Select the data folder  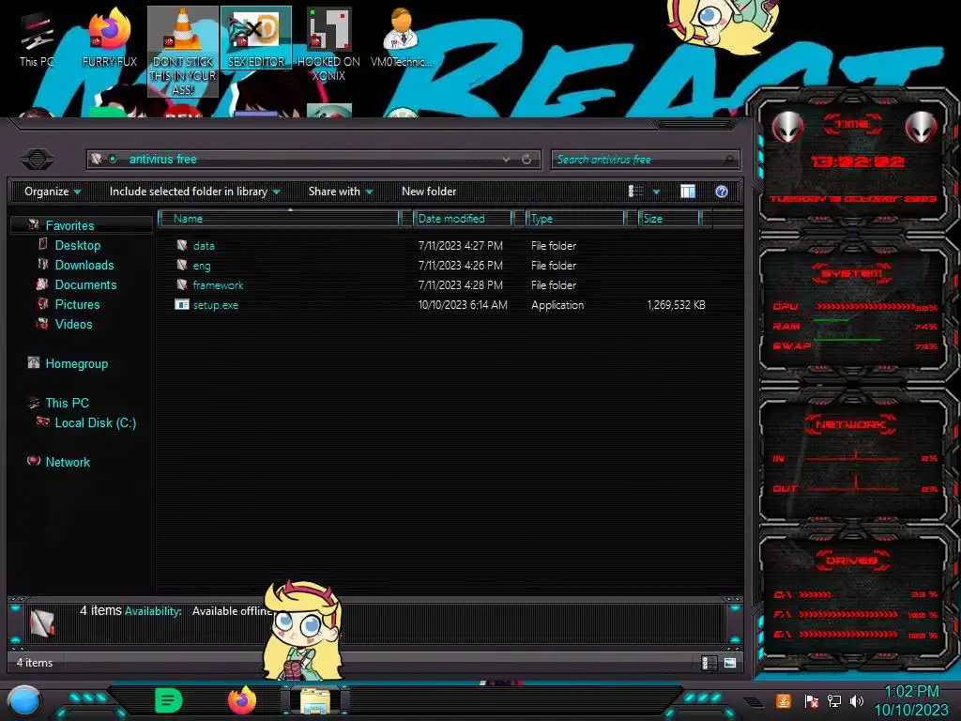[x=204, y=246]
